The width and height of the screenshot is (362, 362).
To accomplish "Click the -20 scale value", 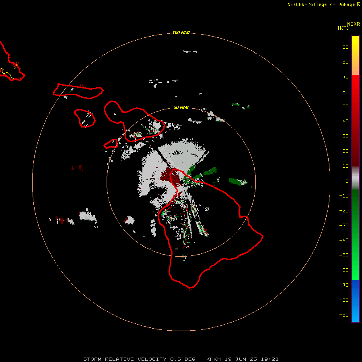I will point(344,210).
